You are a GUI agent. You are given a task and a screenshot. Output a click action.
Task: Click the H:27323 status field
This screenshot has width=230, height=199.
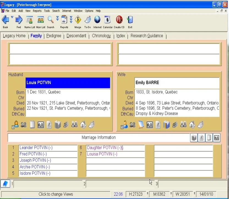(x=136, y=194)
